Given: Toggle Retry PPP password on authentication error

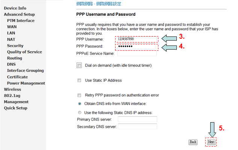Looking at the screenshot, I should pyautogui.click(x=79, y=95).
